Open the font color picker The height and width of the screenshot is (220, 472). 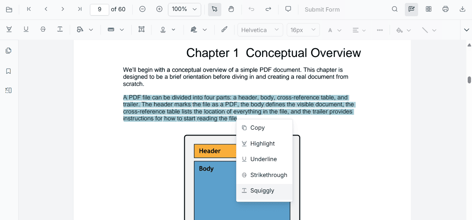(x=334, y=30)
